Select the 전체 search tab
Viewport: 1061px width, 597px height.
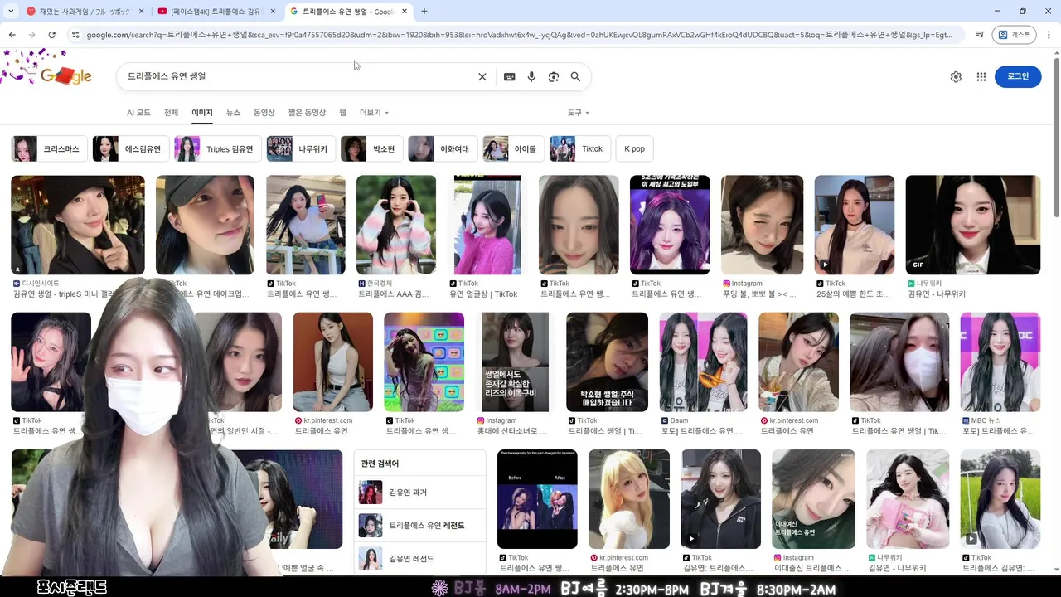click(171, 113)
